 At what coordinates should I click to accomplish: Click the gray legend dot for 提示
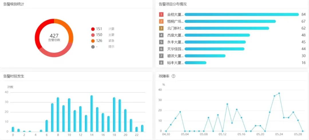click(93, 47)
